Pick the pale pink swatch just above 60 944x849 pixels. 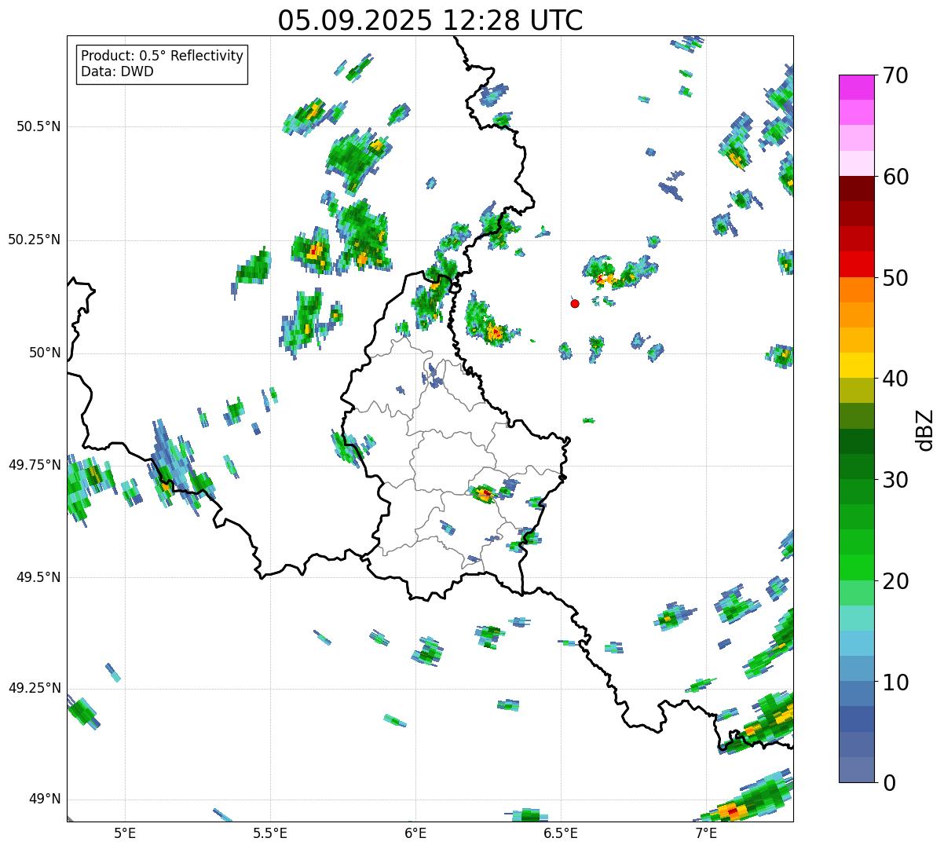pyautogui.click(x=856, y=163)
